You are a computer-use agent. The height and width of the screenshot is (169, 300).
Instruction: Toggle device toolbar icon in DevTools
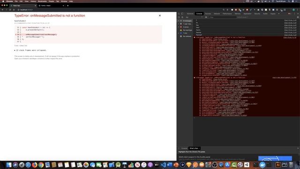tap(182, 14)
